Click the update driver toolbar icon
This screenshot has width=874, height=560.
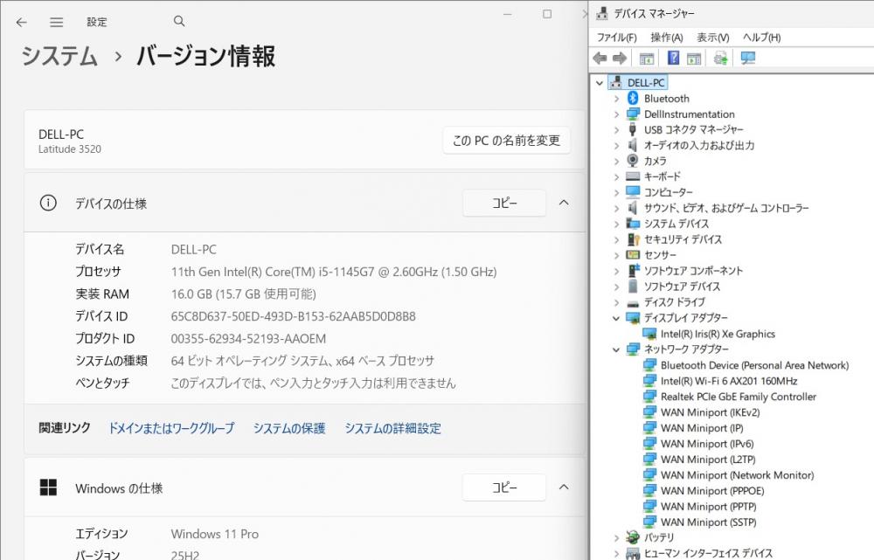721,59
